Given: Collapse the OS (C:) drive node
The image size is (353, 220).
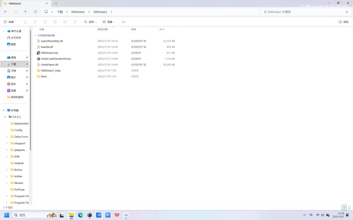Looking at the screenshot, I should click(5, 117).
